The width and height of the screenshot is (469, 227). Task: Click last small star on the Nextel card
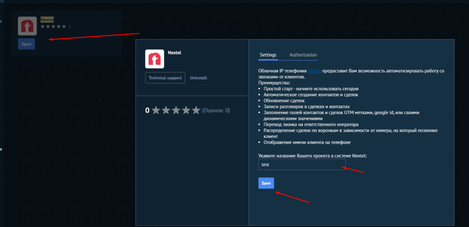(64, 26)
